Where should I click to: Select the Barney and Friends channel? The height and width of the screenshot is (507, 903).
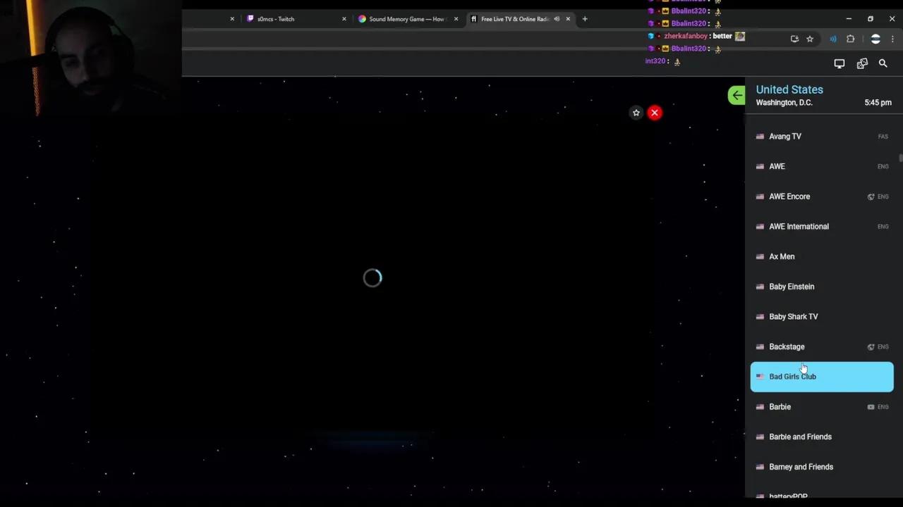pos(822,467)
